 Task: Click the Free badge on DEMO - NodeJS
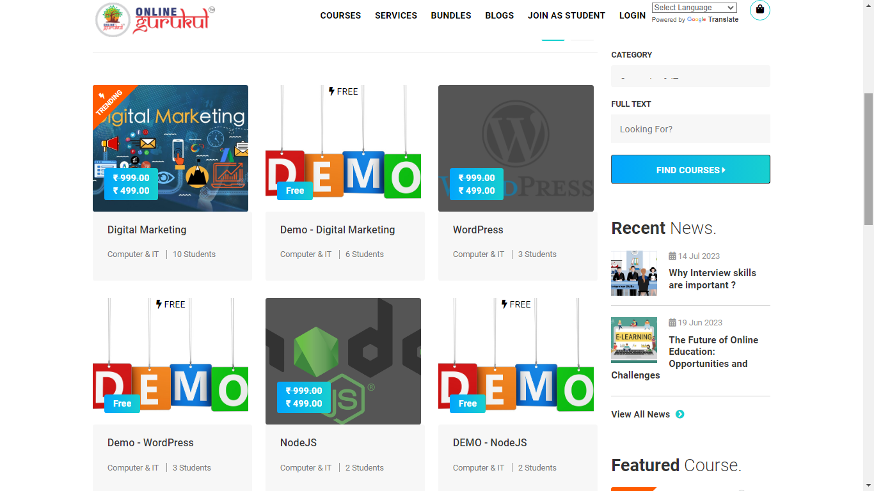click(x=468, y=403)
